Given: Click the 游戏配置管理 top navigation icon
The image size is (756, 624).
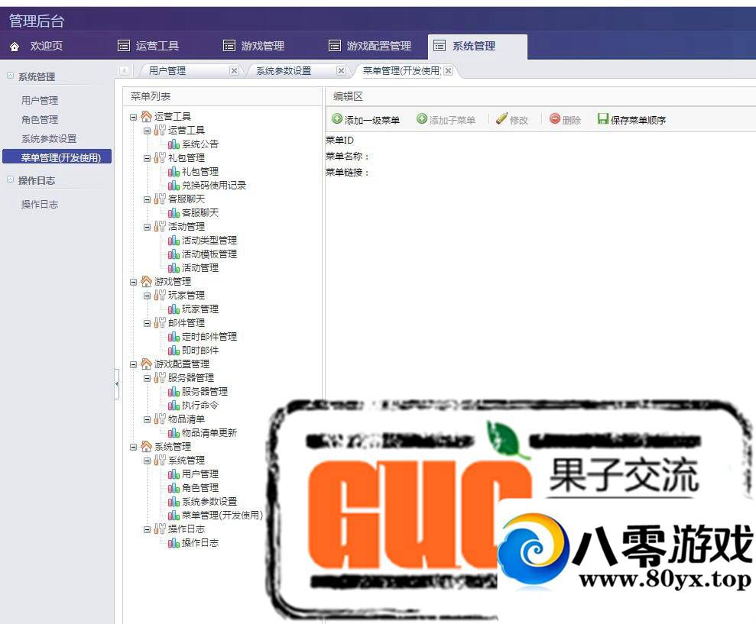Looking at the screenshot, I should coord(335,46).
